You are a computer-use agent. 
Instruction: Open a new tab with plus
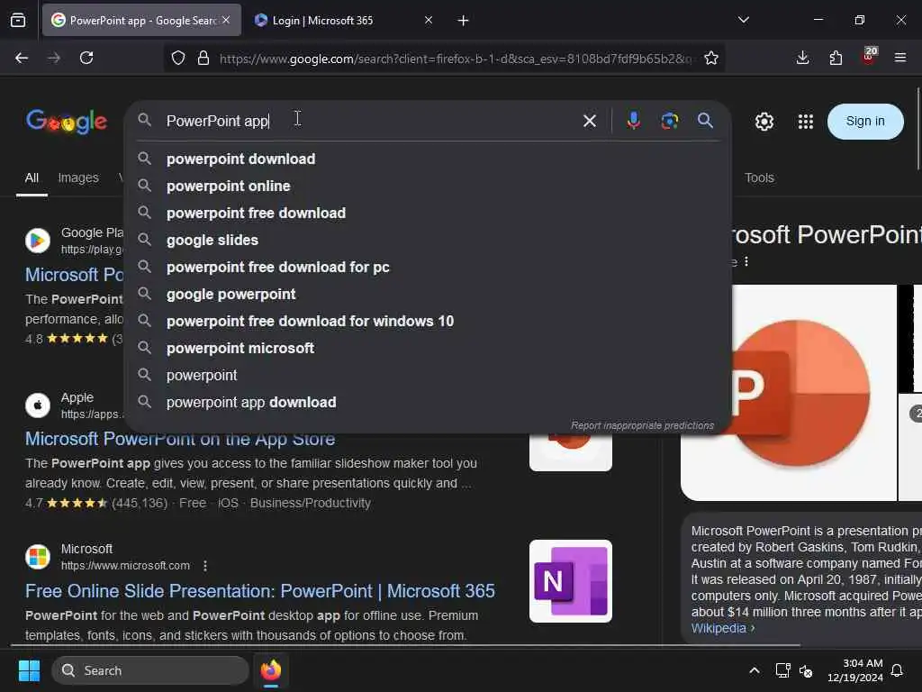click(x=463, y=21)
